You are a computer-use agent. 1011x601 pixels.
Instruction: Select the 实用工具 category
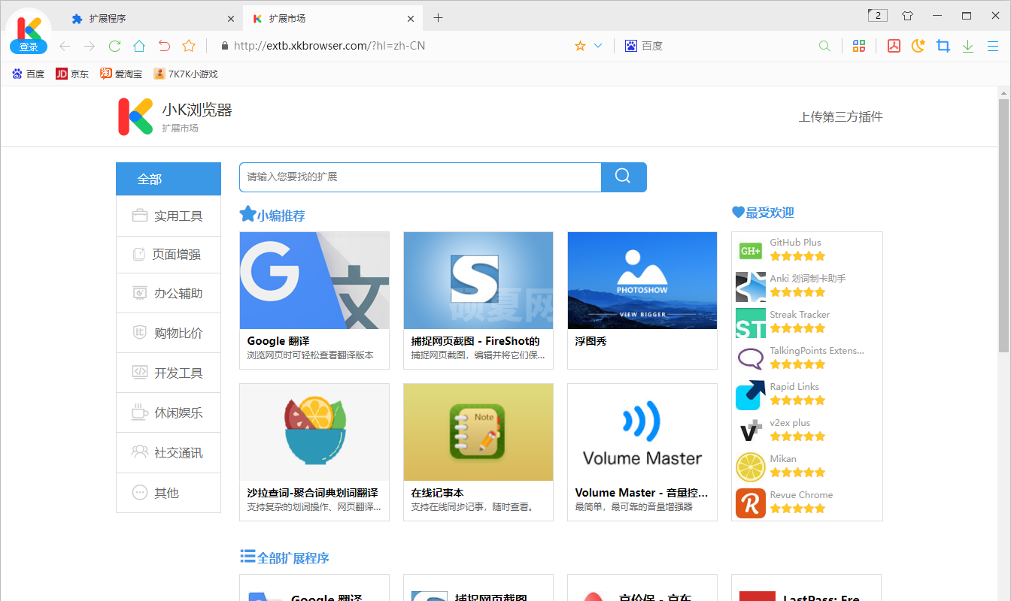[x=168, y=216]
